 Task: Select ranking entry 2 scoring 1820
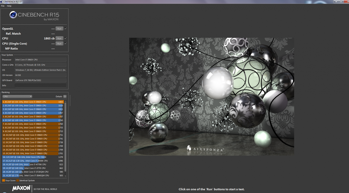(x=33, y=106)
